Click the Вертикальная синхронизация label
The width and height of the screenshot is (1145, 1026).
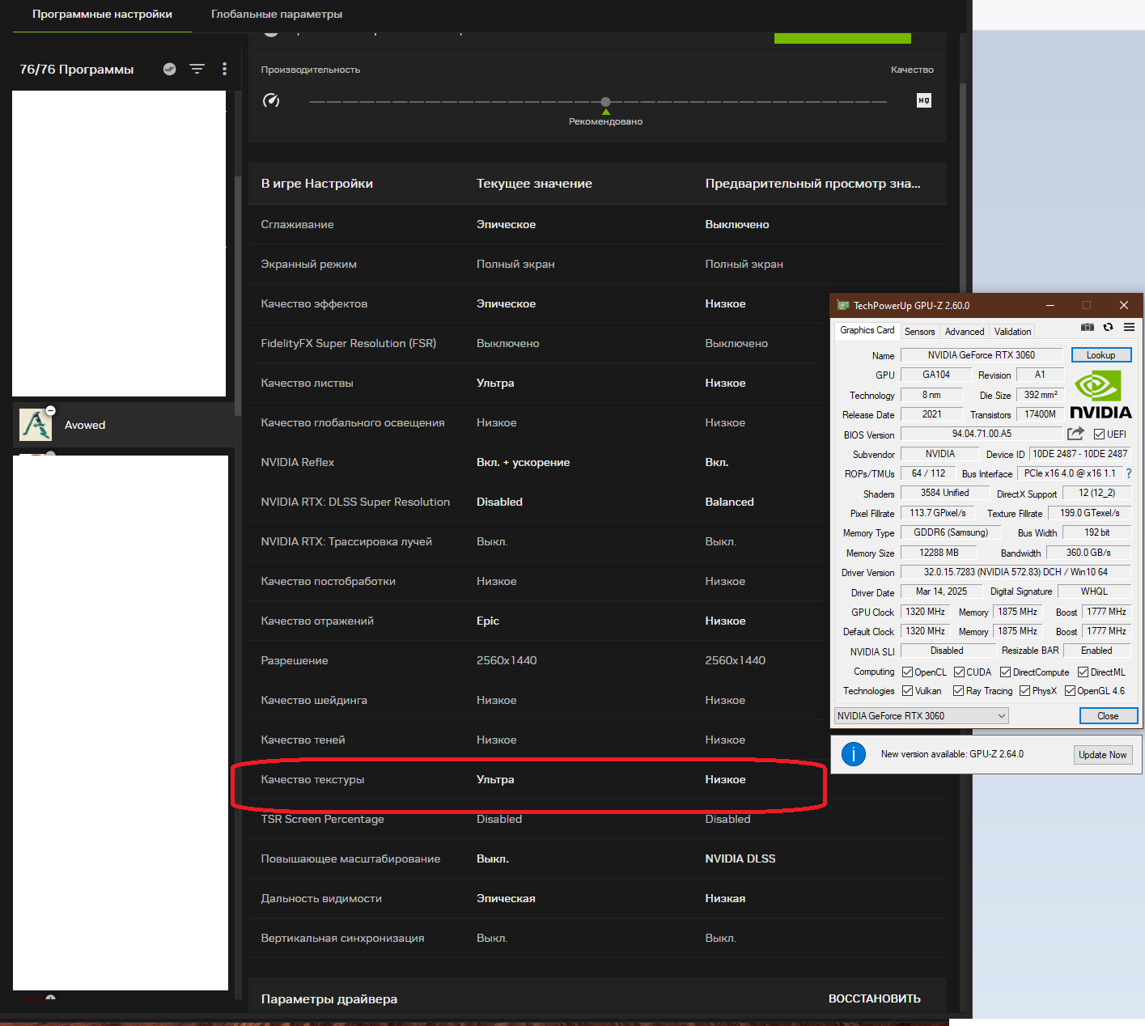click(x=342, y=938)
